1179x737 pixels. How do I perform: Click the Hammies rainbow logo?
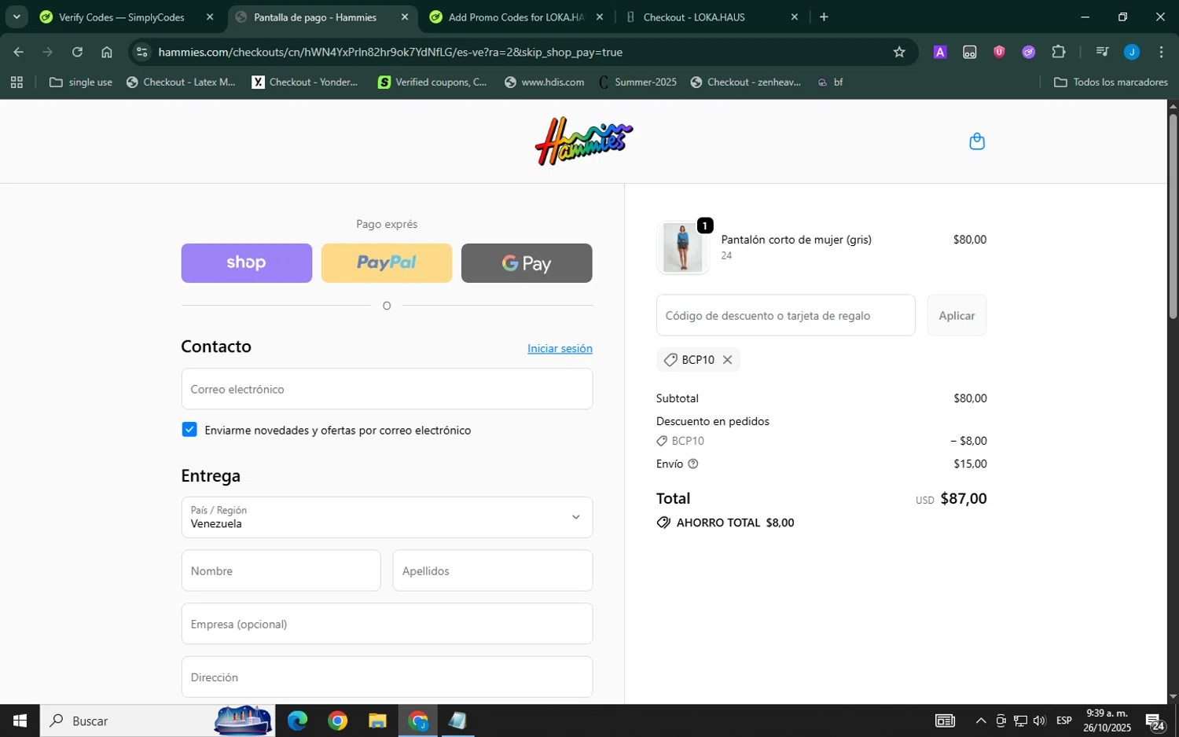(583, 141)
